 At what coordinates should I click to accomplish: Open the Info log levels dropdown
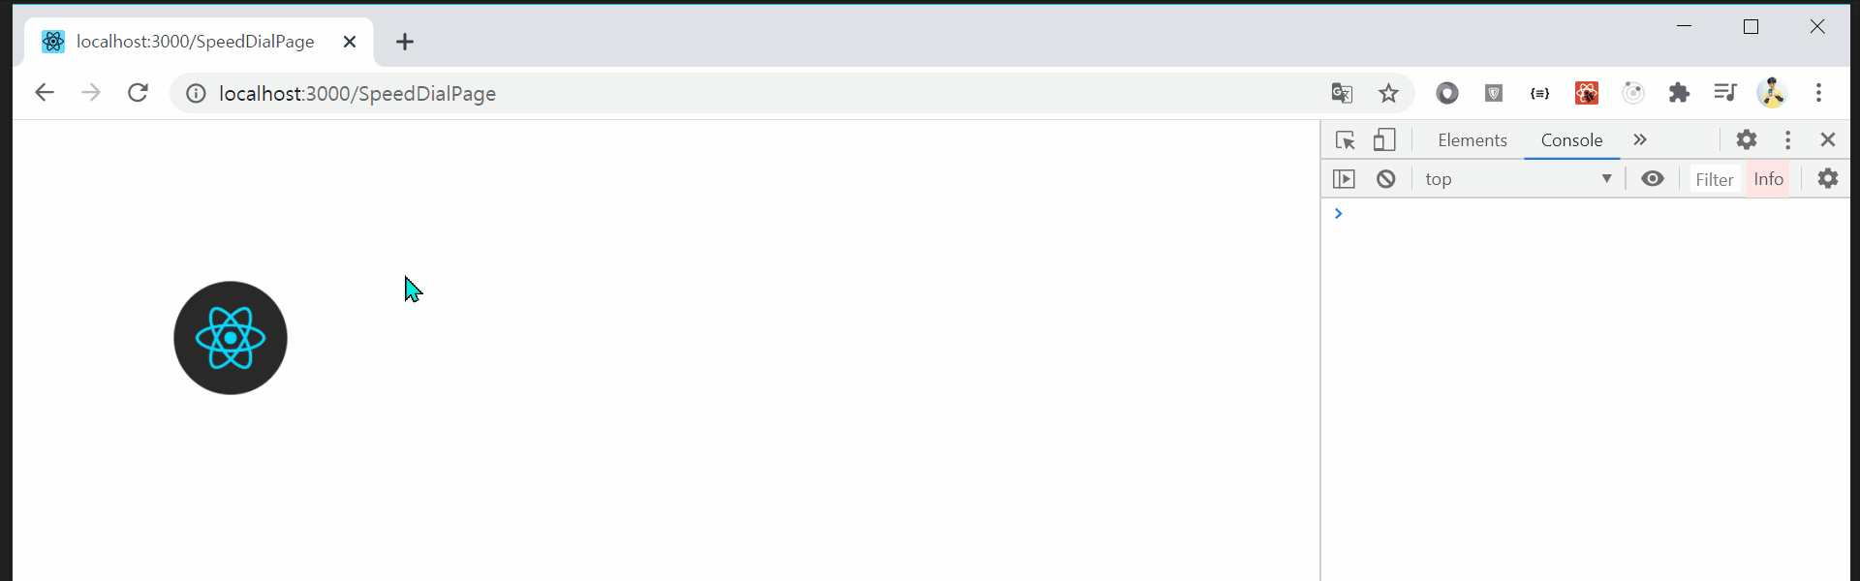tap(1768, 179)
